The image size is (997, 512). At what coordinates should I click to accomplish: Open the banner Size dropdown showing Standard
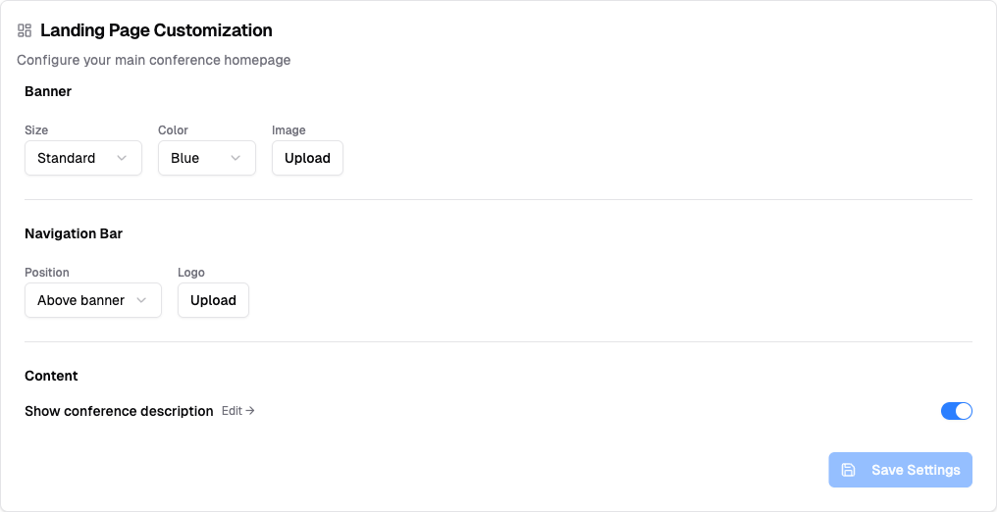pyautogui.click(x=83, y=158)
